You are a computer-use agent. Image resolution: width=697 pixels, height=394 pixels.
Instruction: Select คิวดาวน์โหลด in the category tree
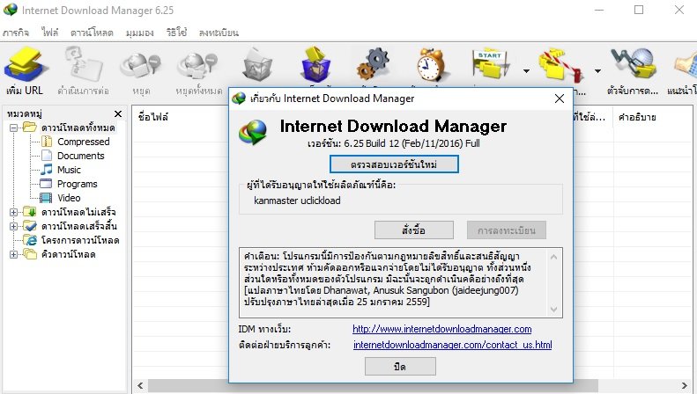(x=68, y=255)
